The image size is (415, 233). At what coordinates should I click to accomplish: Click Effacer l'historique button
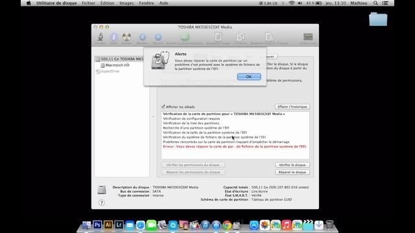pyautogui.click(x=292, y=107)
